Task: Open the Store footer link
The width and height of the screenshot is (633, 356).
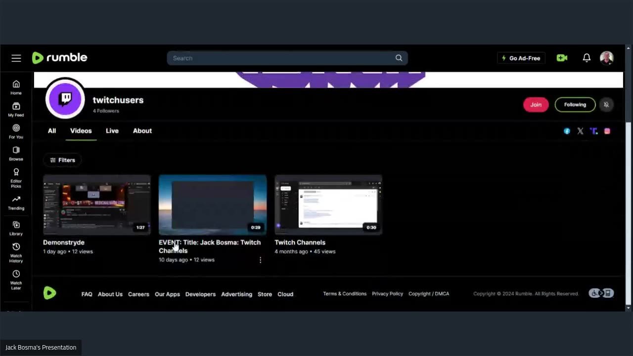Action: 265,294
